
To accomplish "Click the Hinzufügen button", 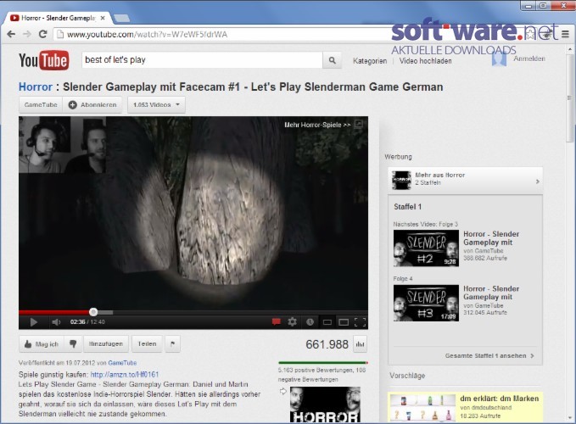I will pos(106,344).
